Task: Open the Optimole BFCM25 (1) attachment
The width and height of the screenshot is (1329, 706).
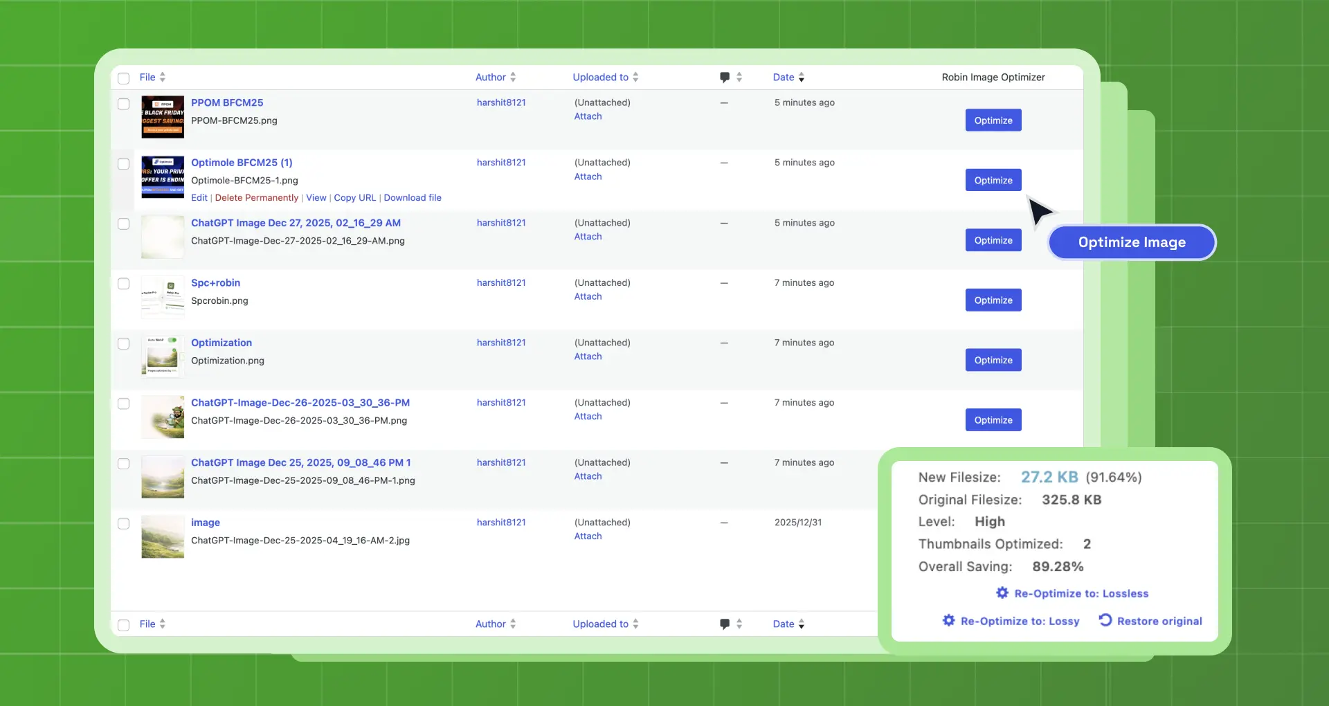Action: [242, 163]
